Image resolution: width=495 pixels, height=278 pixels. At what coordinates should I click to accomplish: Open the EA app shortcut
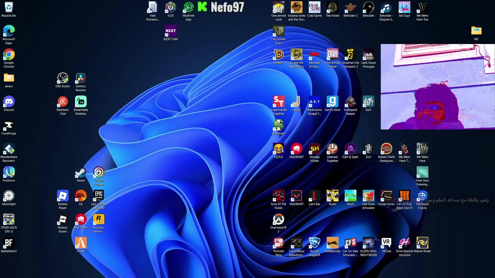[80, 198]
